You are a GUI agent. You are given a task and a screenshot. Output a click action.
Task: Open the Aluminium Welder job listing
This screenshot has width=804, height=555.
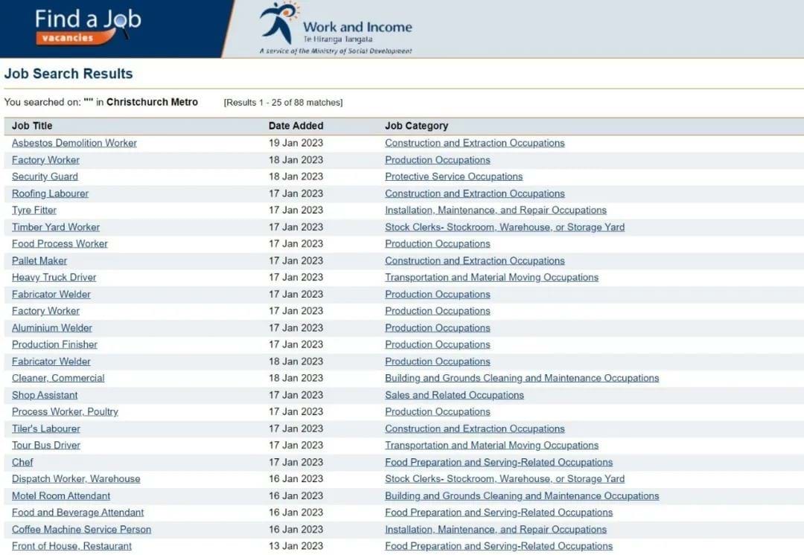coord(52,327)
